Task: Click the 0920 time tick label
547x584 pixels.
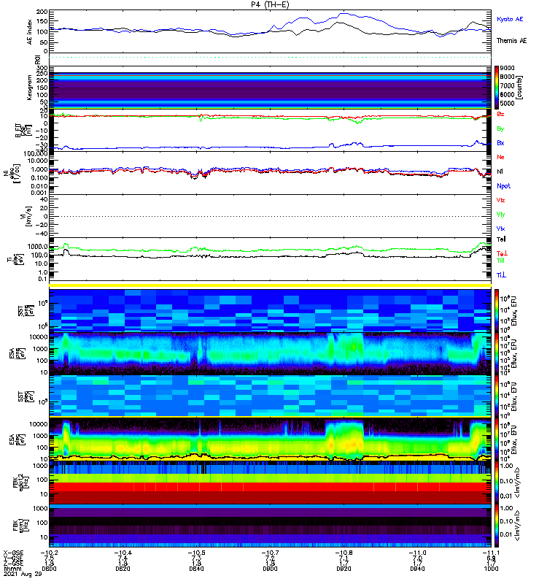Action: tap(344, 569)
